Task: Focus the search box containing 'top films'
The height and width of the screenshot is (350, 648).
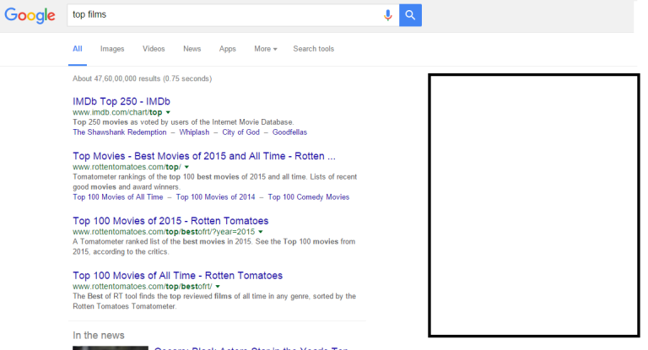Action: [233, 15]
